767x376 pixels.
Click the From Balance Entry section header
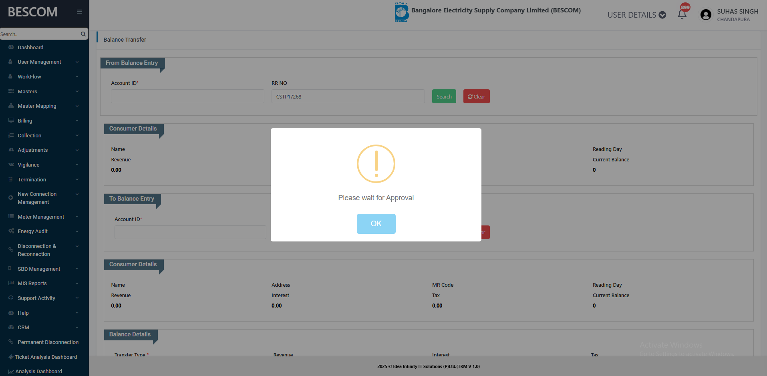(x=132, y=63)
